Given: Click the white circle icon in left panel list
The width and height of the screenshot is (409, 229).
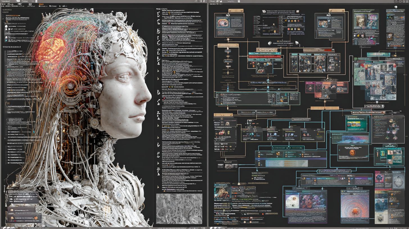Looking at the screenshot, I should 6,26.
